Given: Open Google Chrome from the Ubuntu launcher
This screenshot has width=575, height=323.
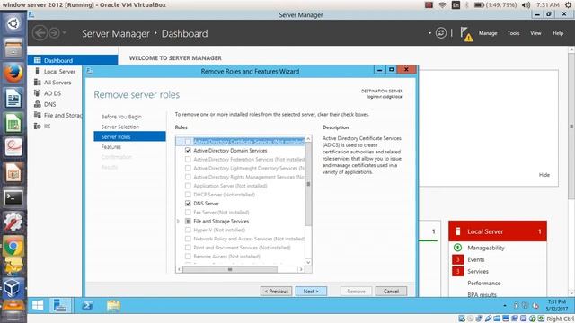Looking at the screenshot, I should coord(13,246).
